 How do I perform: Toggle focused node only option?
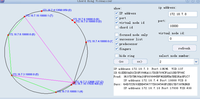tap(116, 35)
